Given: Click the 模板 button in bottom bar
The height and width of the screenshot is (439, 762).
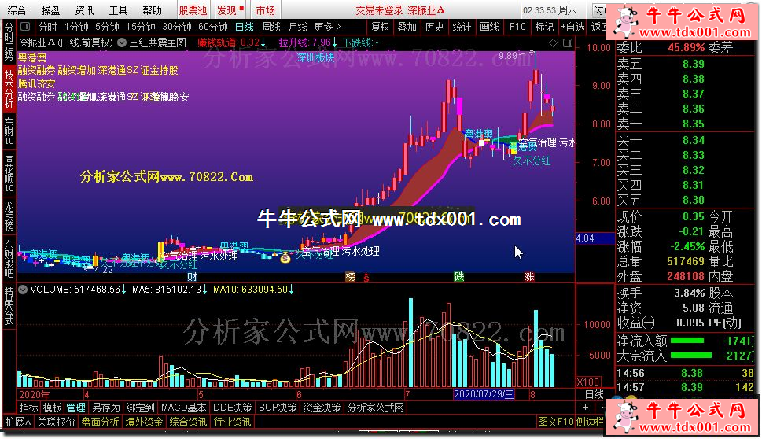Looking at the screenshot, I should tap(52, 408).
